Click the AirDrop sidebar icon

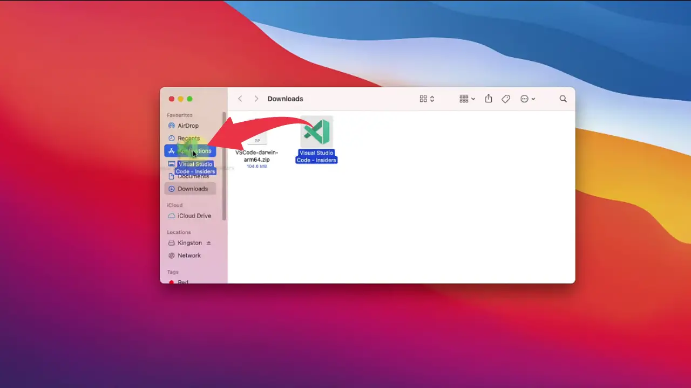172,126
